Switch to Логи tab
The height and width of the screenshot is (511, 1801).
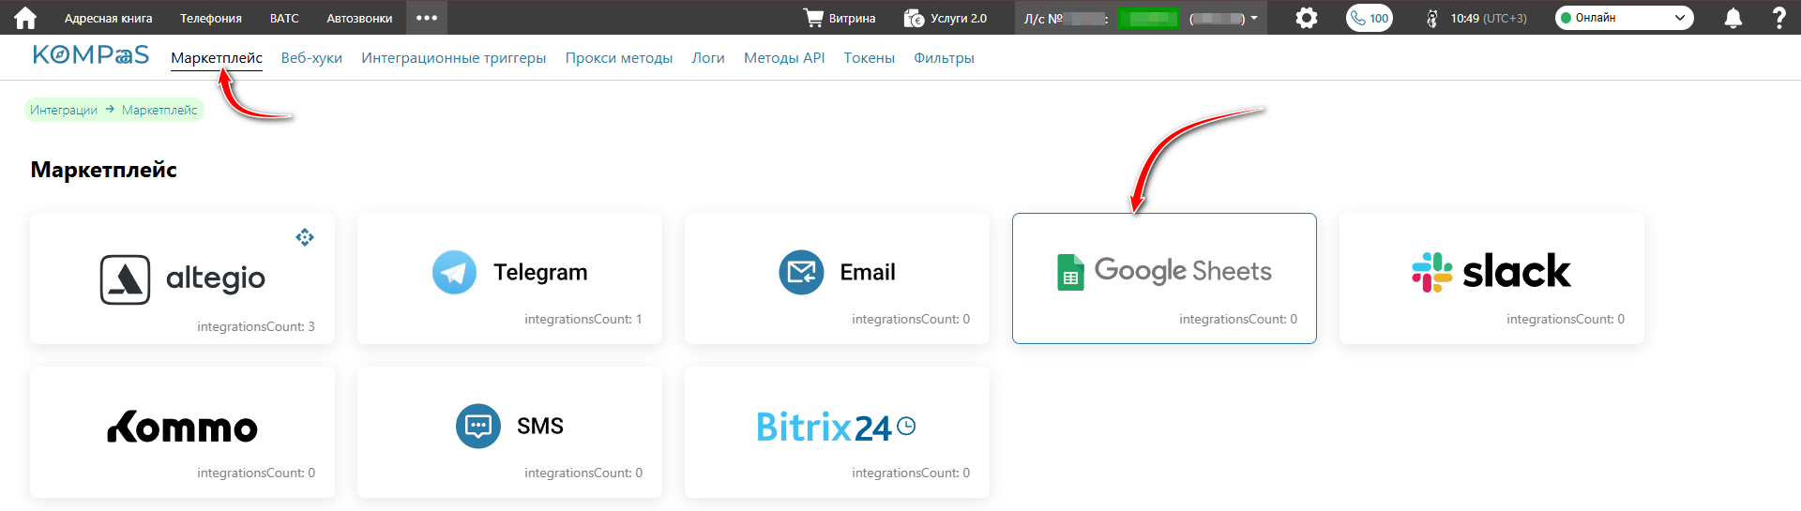pyautogui.click(x=708, y=58)
